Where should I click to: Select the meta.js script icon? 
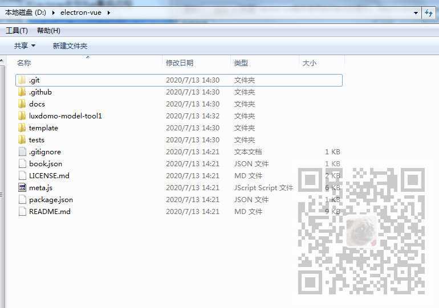[22, 187]
